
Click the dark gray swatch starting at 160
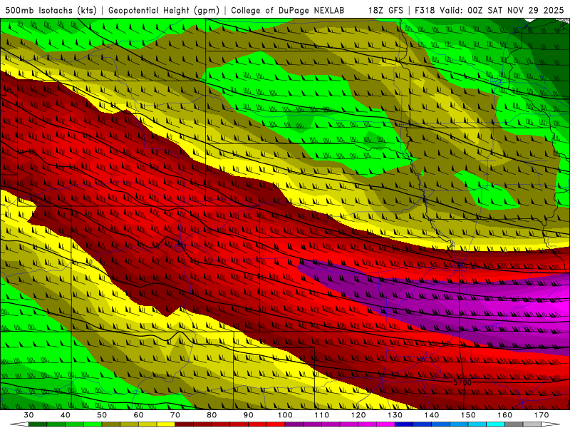pyautogui.click(x=514, y=424)
